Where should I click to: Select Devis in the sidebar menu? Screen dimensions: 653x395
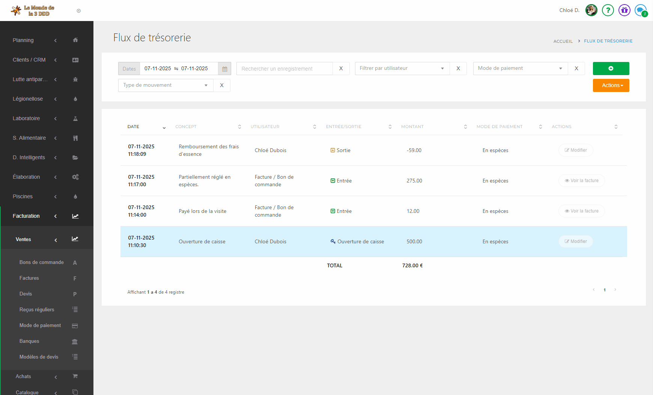[26, 294]
